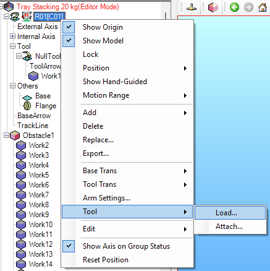Click the Flange disc icon

pos(27,106)
